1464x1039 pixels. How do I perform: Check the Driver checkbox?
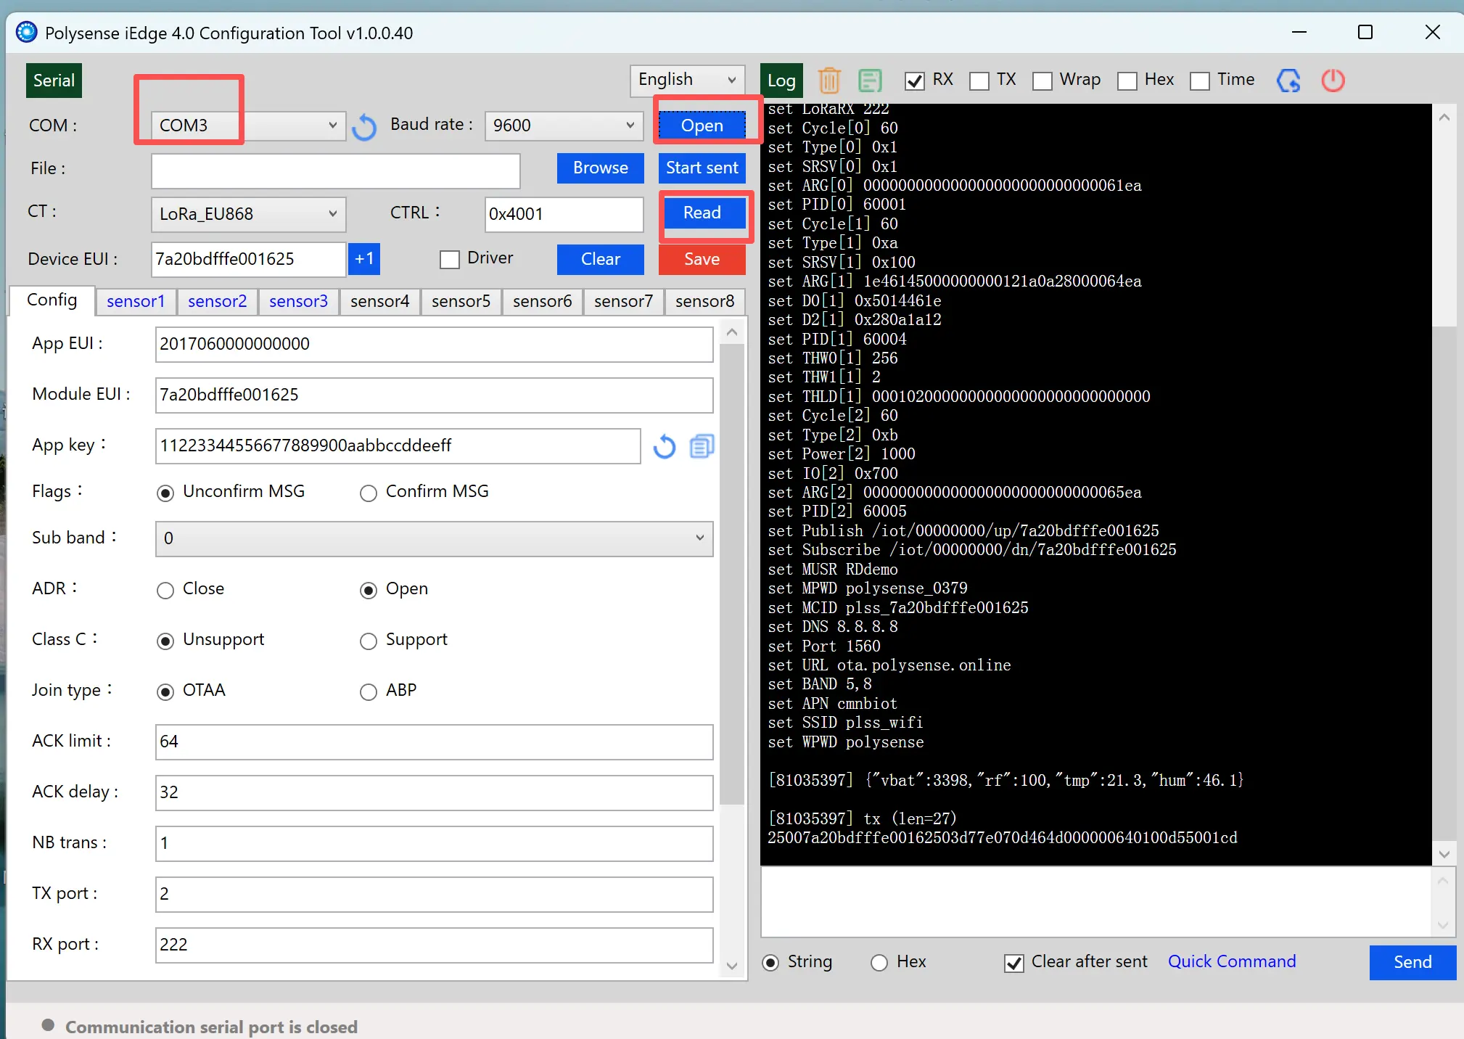pos(450,259)
